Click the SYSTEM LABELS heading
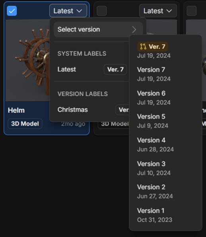The height and width of the screenshot is (237, 206). point(82,54)
